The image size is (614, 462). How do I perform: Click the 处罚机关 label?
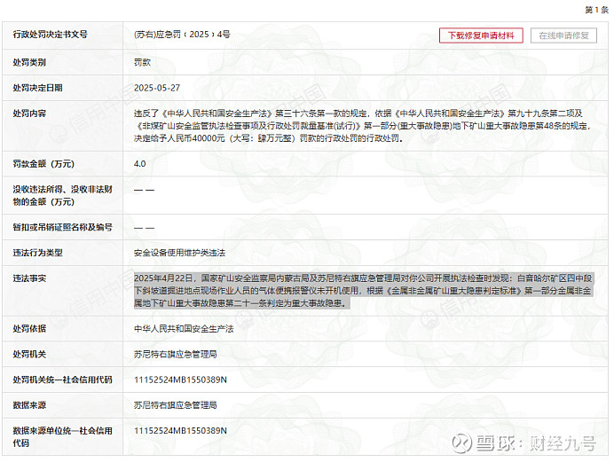(29, 355)
